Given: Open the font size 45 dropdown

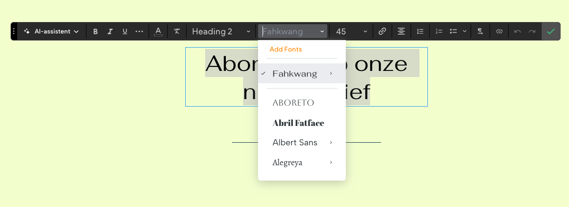Looking at the screenshot, I should 352,31.
